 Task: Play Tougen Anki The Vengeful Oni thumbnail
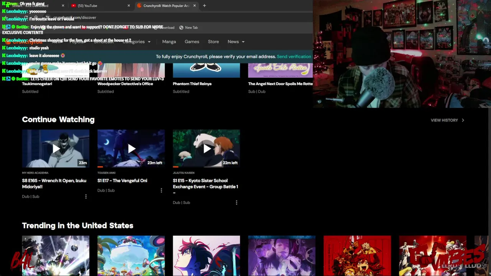pyautogui.click(x=131, y=148)
